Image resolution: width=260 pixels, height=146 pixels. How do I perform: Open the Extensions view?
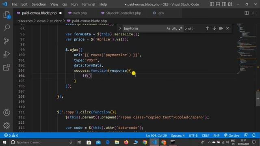[6, 67]
